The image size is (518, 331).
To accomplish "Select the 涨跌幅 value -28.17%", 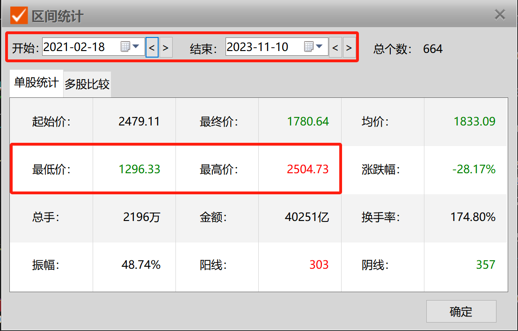I will 474,169.
